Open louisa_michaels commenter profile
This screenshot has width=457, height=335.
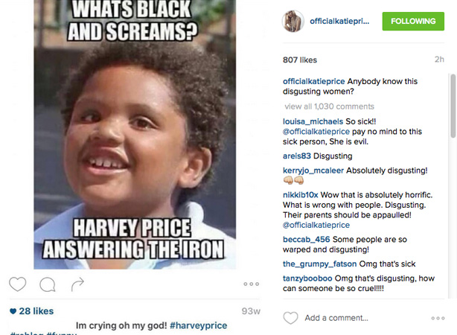[313, 121]
